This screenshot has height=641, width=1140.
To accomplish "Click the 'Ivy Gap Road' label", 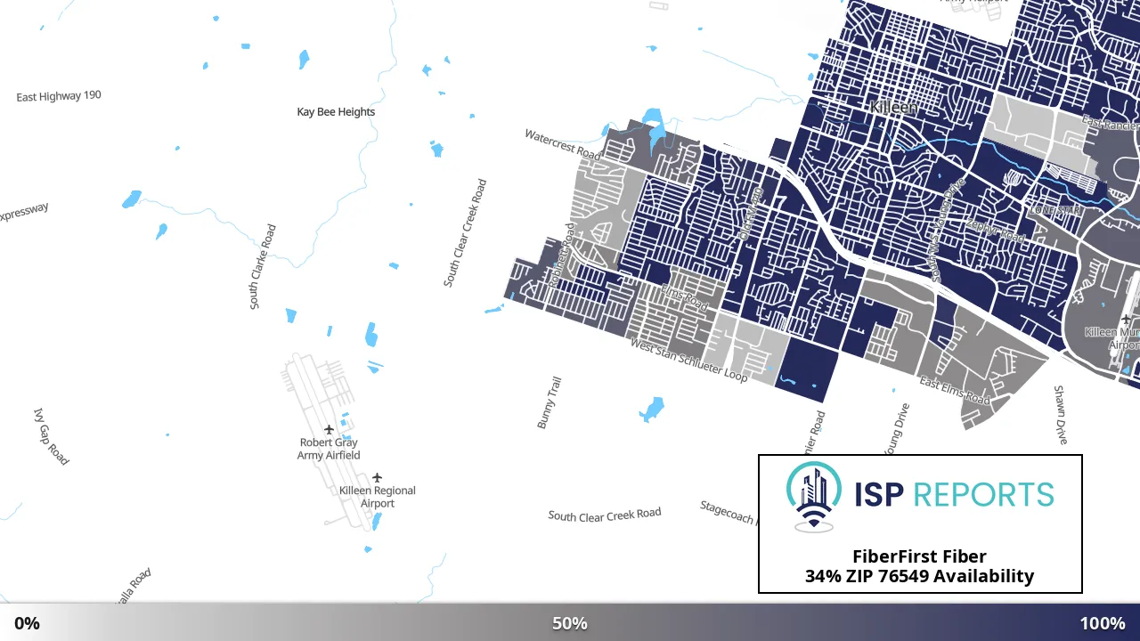I will (x=51, y=436).
